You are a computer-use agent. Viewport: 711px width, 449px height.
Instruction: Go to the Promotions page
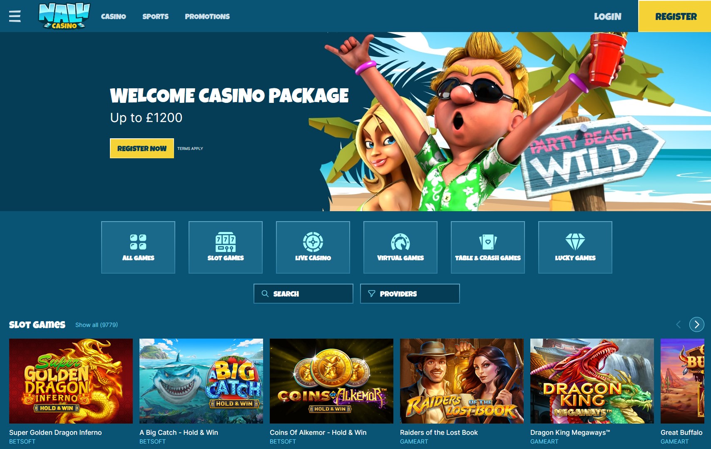pos(207,16)
